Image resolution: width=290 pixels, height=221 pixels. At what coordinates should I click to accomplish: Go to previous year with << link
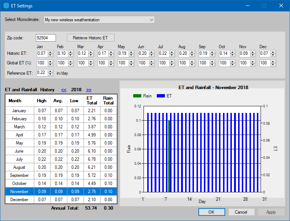[64, 90]
